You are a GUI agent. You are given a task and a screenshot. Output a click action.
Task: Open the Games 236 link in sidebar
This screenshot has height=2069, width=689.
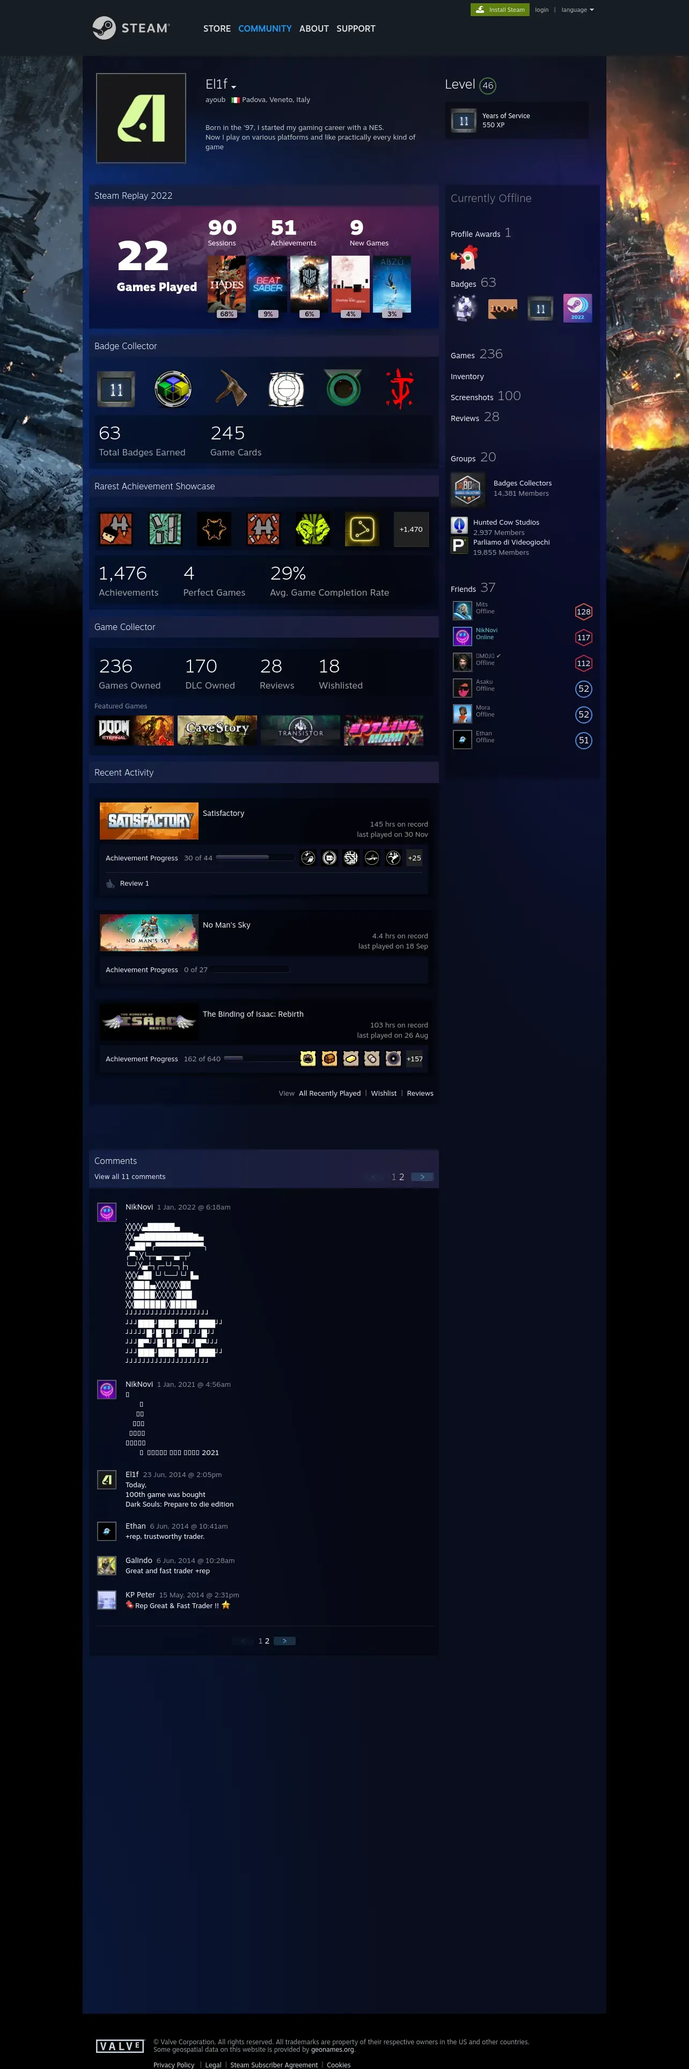(x=477, y=354)
